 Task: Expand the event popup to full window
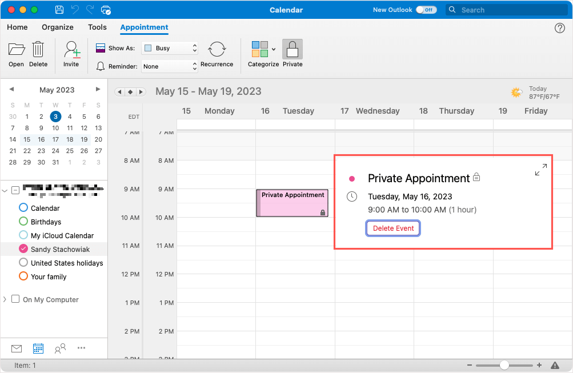540,170
